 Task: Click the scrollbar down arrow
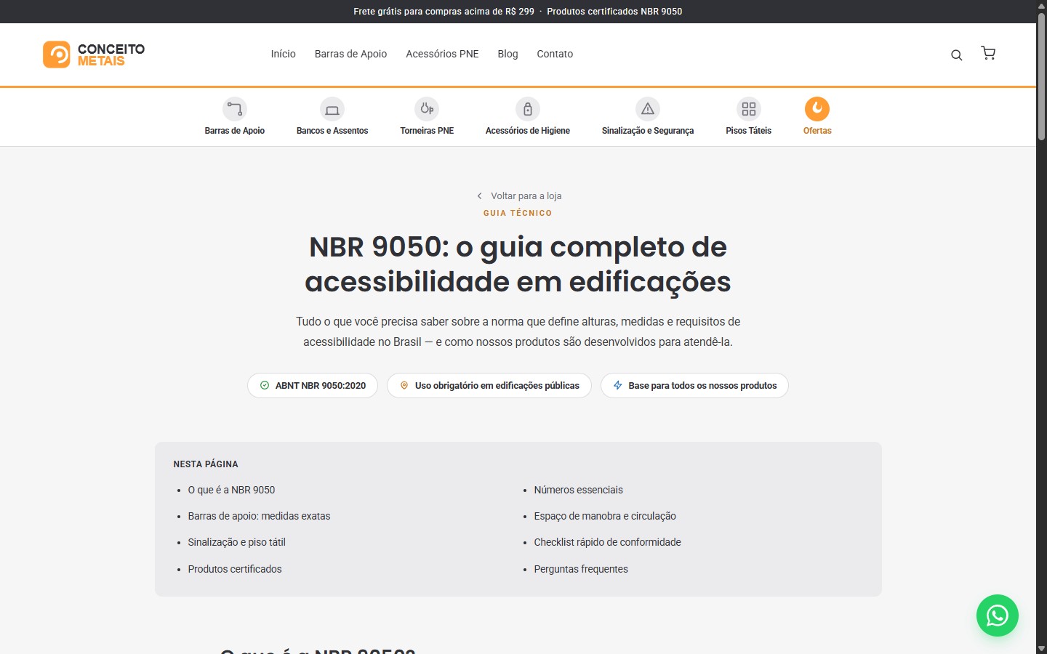pos(1041,648)
